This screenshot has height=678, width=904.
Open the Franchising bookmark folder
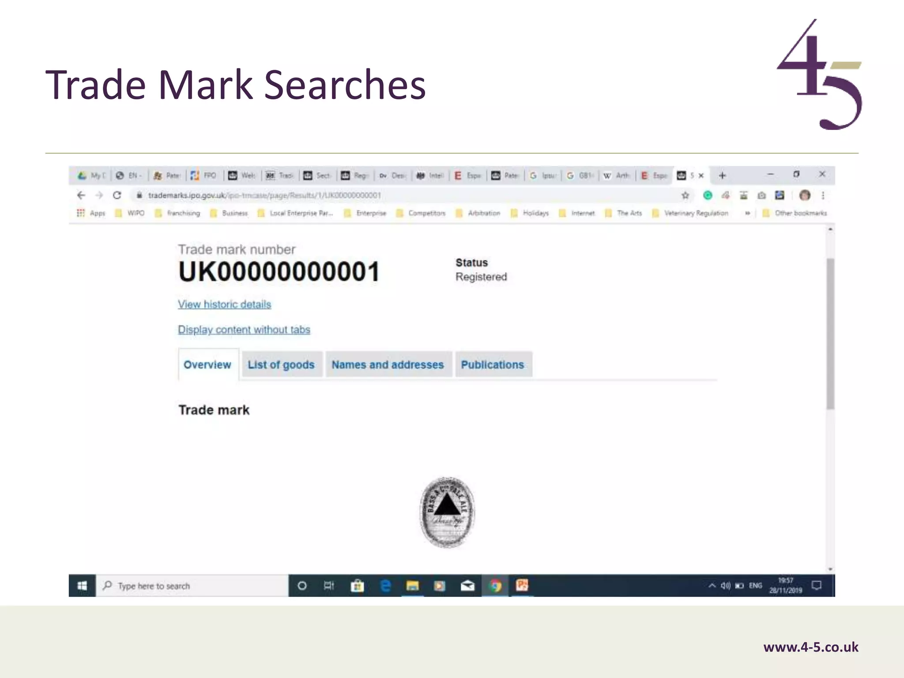(x=177, y=213)
